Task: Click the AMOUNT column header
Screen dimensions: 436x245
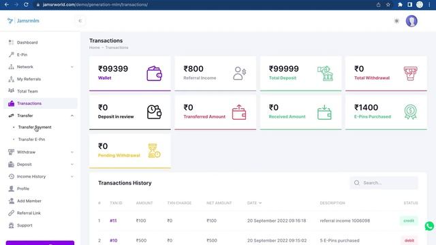Action: pos(144,203)
